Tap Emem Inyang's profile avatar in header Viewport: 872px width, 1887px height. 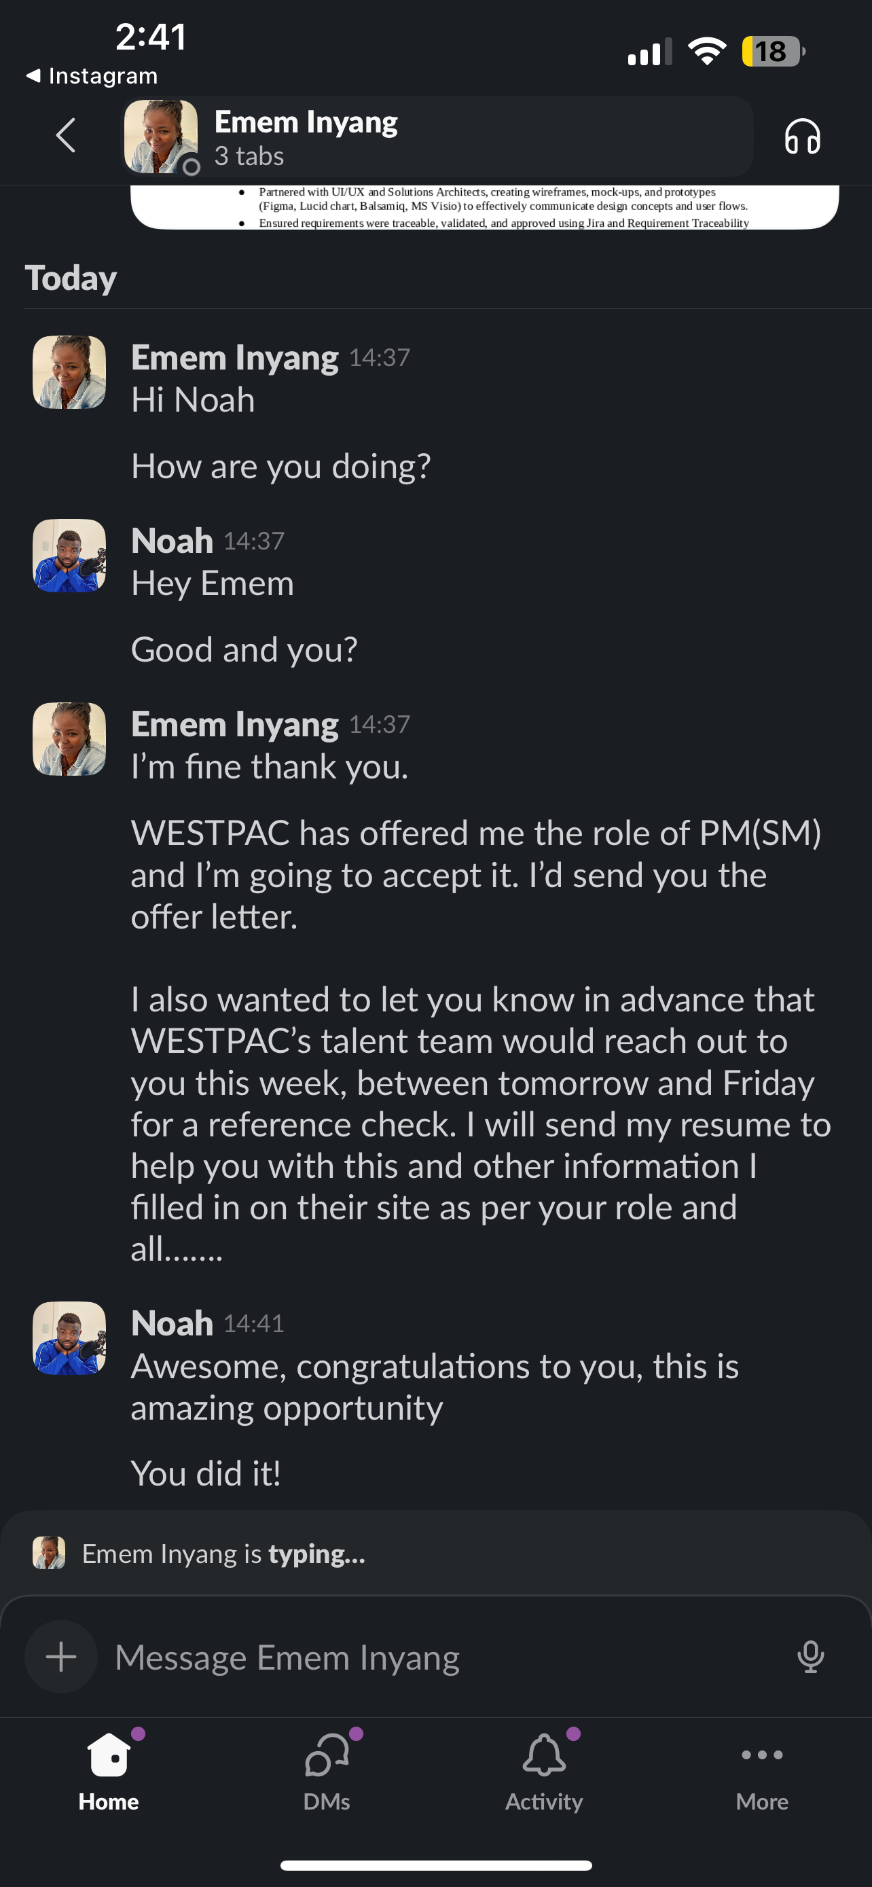[160, 136]
